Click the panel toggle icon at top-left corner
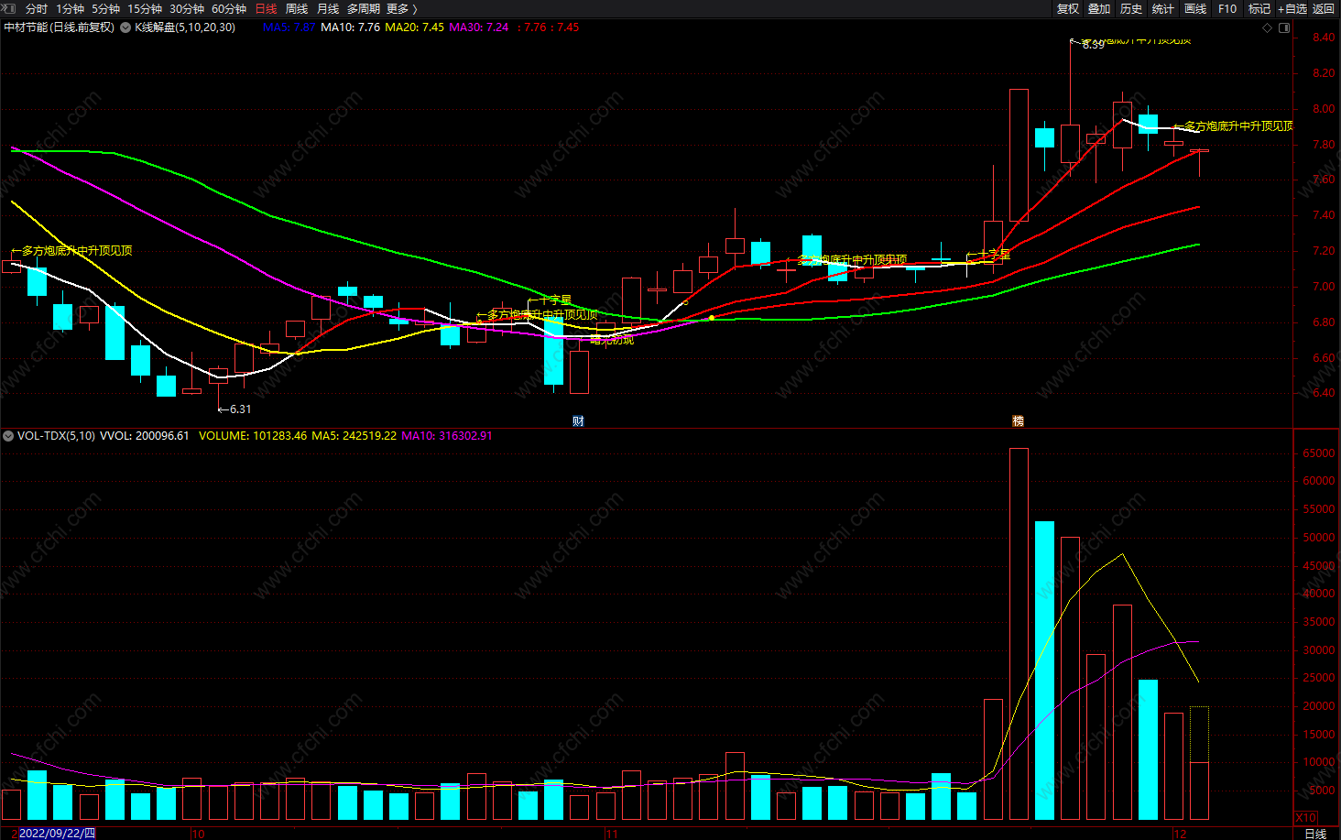This screenshot has height=840, width=1341. click(x=8, y=8)
